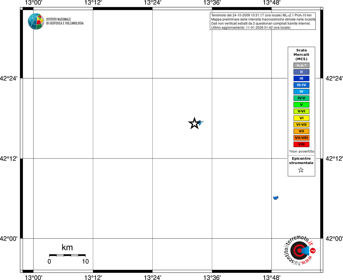Click the scale bar '0' value

click(x=49, y=261)
